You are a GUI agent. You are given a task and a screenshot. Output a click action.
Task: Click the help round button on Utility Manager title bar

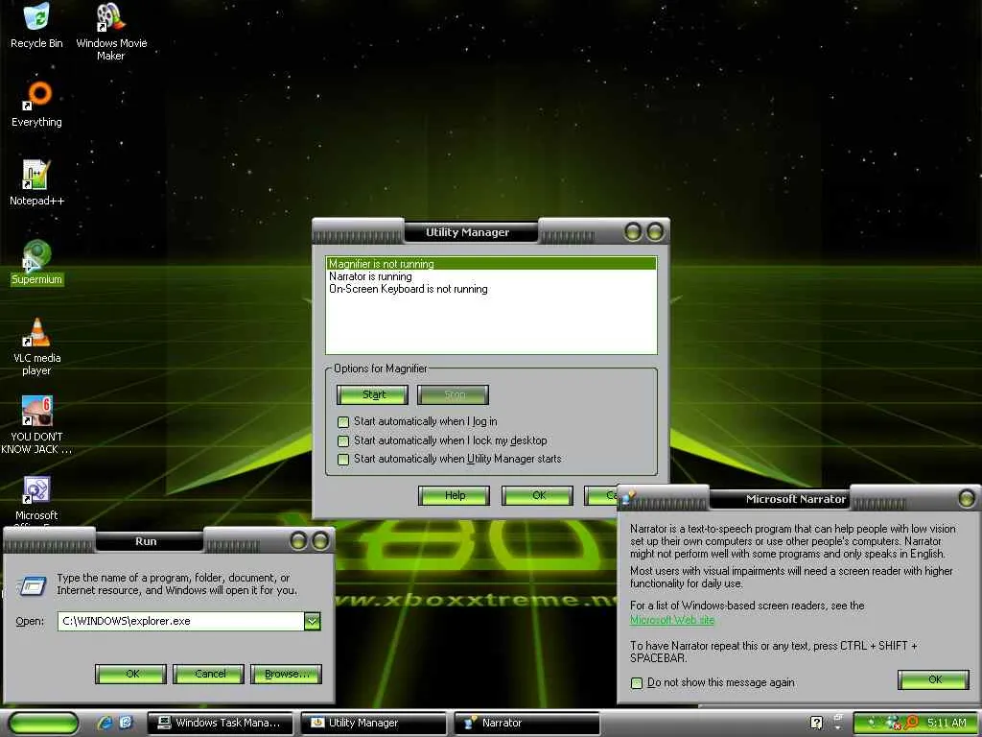(x=633, y=232)
